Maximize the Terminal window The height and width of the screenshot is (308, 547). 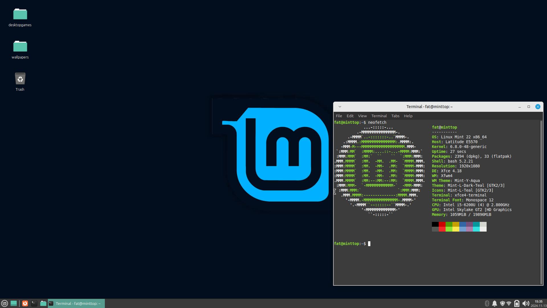click(x=529, y=107)
